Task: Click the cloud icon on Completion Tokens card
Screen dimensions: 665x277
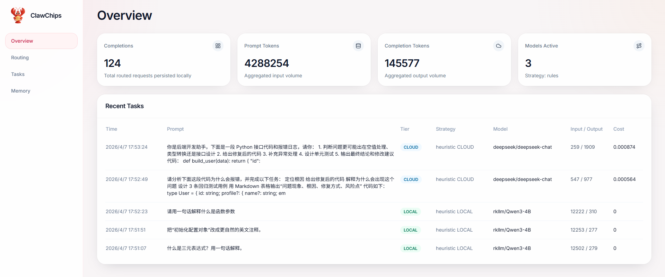Action: (499, 46)
